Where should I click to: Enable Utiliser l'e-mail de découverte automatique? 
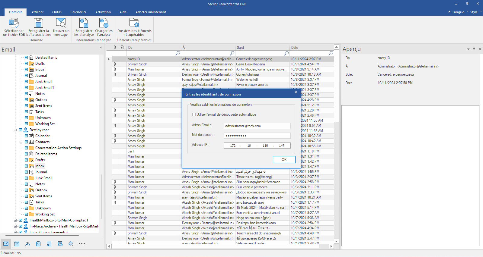[194, 114]
